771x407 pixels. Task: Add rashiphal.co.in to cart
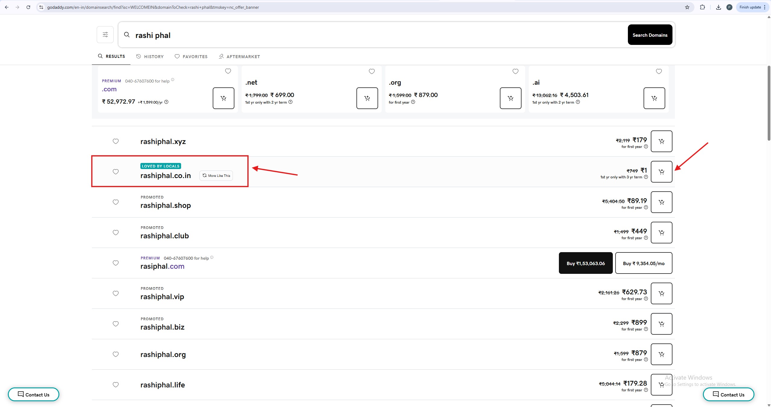[661, 172]
